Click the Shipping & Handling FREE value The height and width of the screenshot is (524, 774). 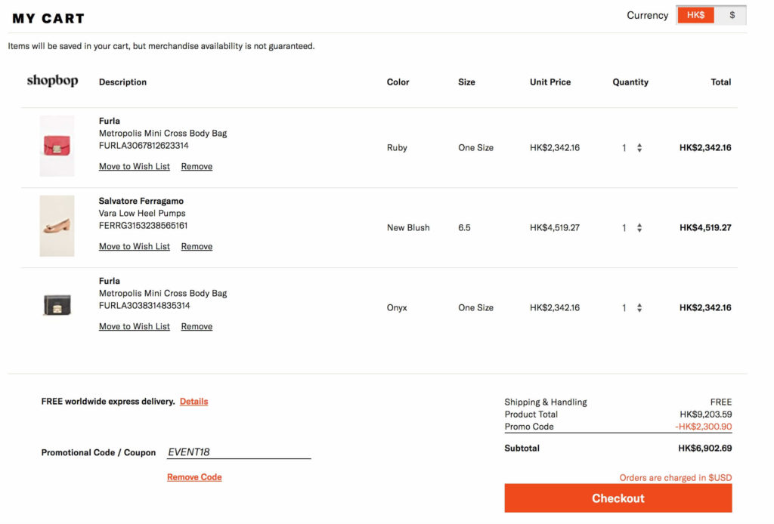coord(720,402)
